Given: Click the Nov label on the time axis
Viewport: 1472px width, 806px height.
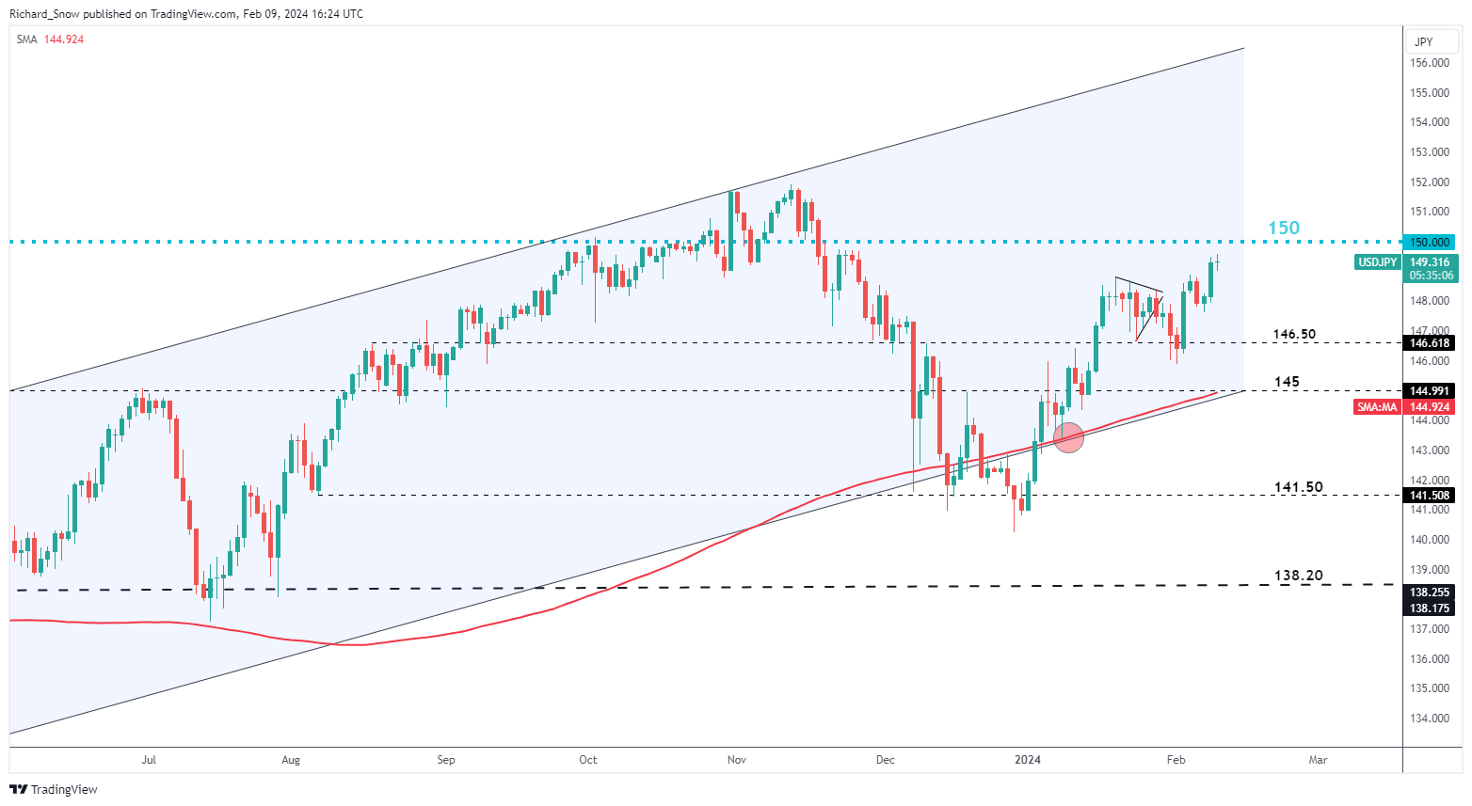Looking at the screenshot, I should point(737,760).
